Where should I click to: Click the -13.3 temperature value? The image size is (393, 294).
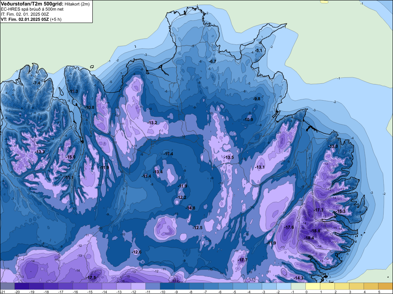tap(40, 152)
